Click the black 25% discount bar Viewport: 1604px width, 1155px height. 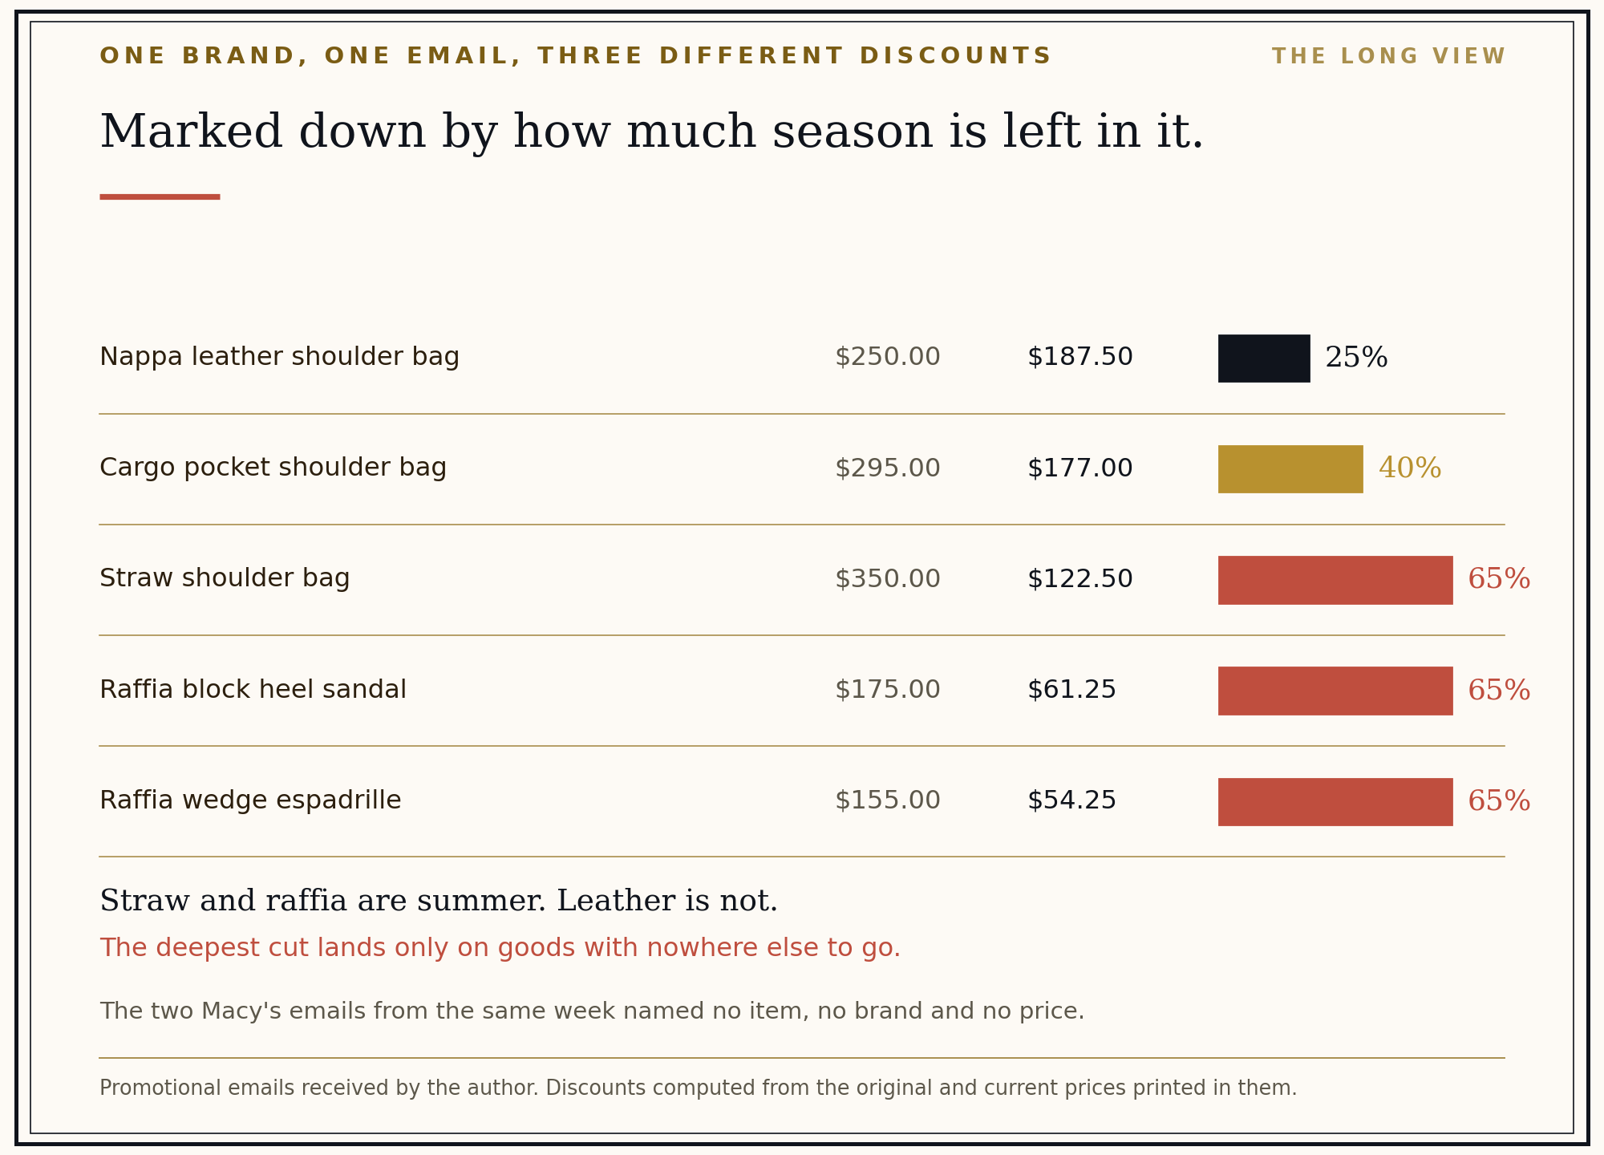(x=1264, y=359)
